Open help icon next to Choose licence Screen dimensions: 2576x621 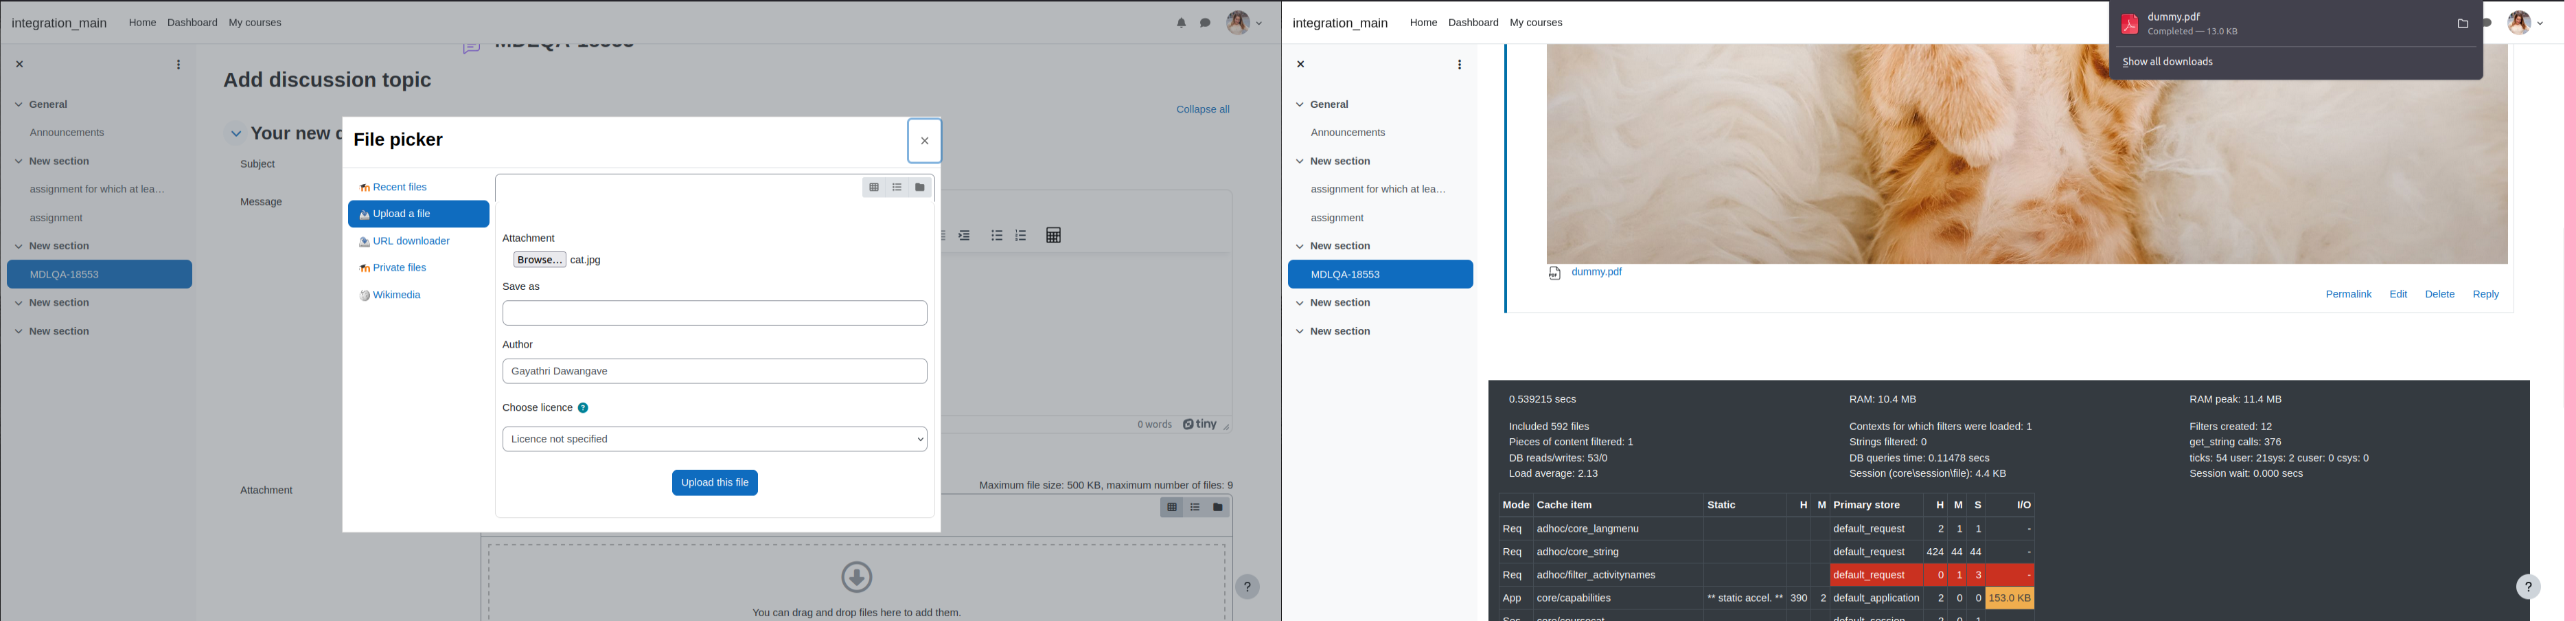(x=583, y=408)
